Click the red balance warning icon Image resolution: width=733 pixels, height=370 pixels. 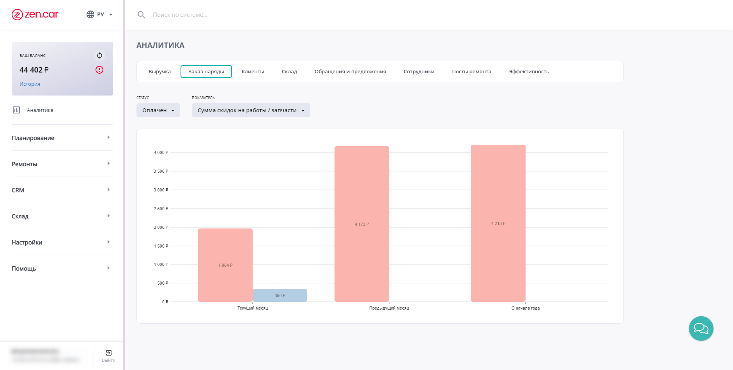tap(99, 70)
